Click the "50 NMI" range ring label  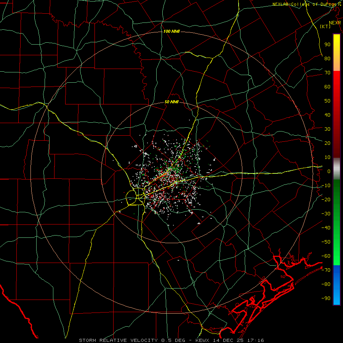point(171,102)
